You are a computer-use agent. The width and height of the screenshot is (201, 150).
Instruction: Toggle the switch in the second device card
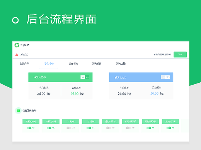tap(49, 128)
